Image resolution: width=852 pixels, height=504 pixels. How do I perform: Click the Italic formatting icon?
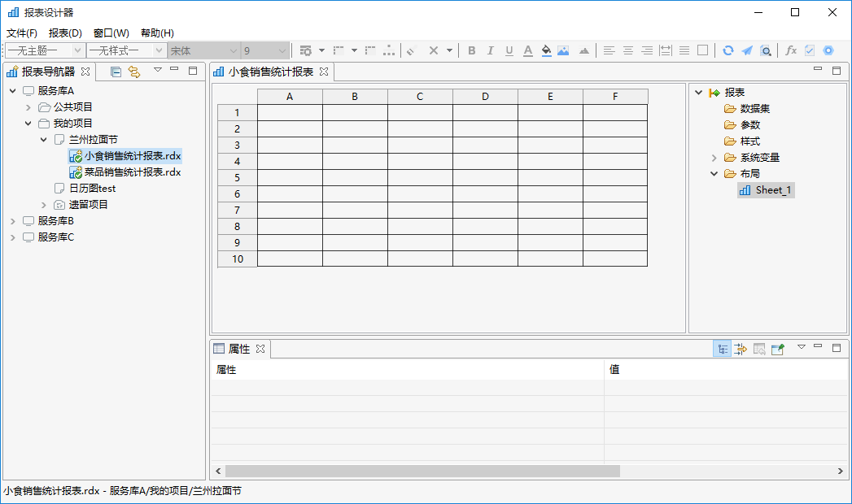(x=490, y=50)
